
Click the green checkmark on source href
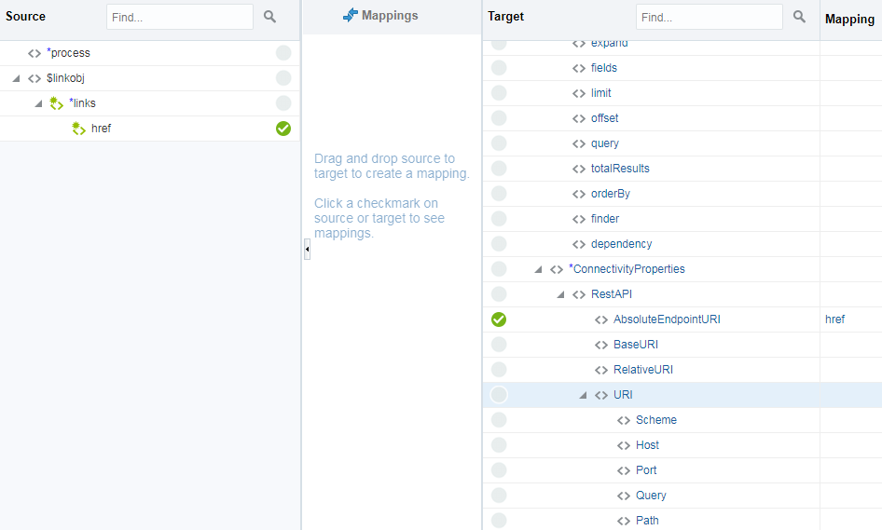pos(283,129)
